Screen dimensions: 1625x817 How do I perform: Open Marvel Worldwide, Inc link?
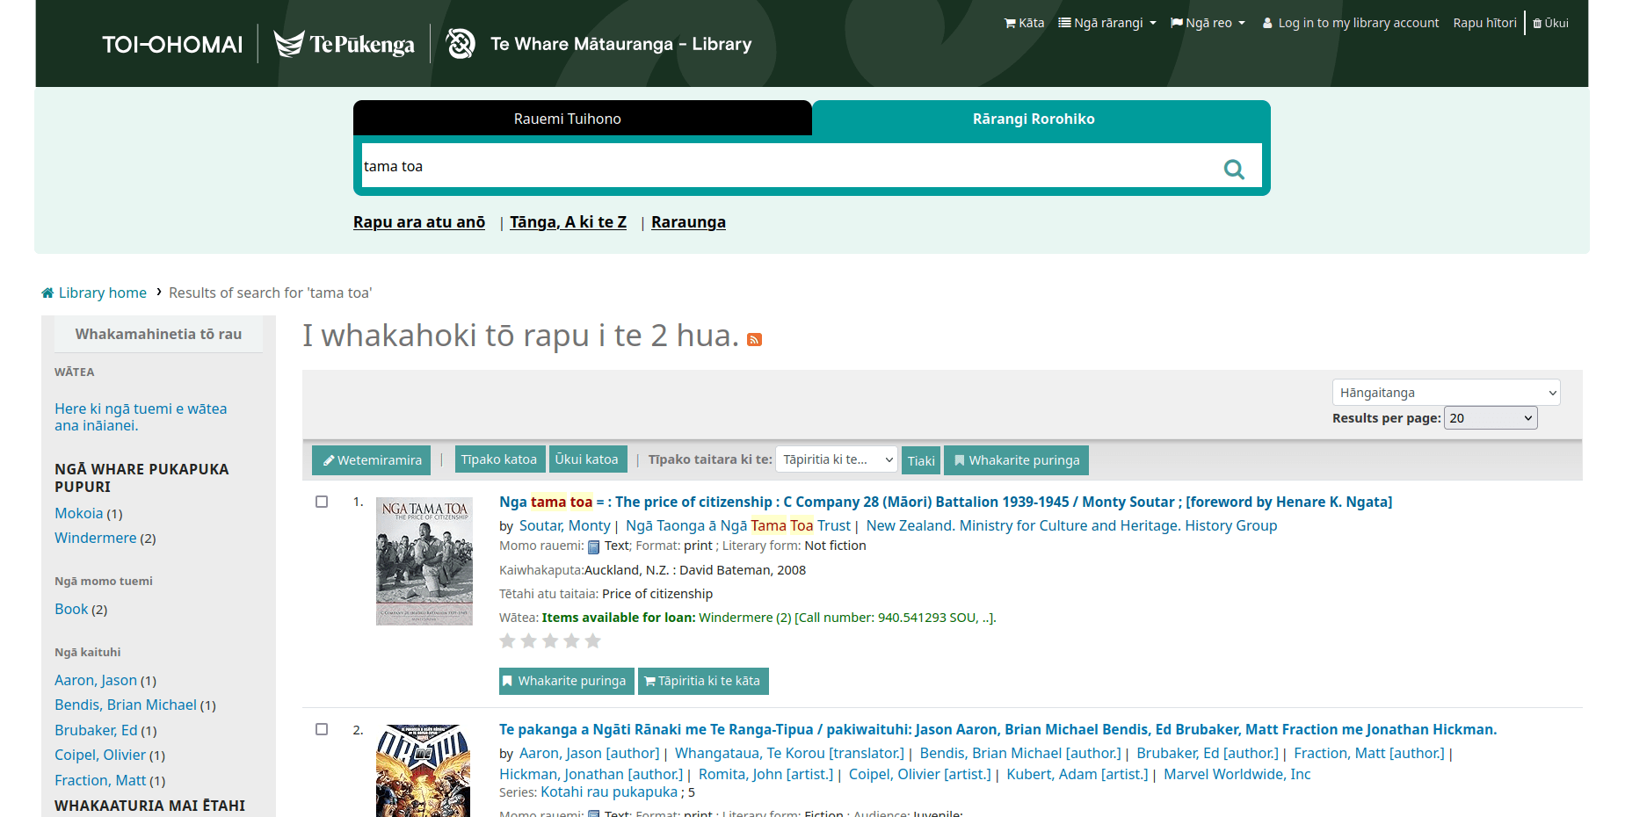[x=1237, y=774]
